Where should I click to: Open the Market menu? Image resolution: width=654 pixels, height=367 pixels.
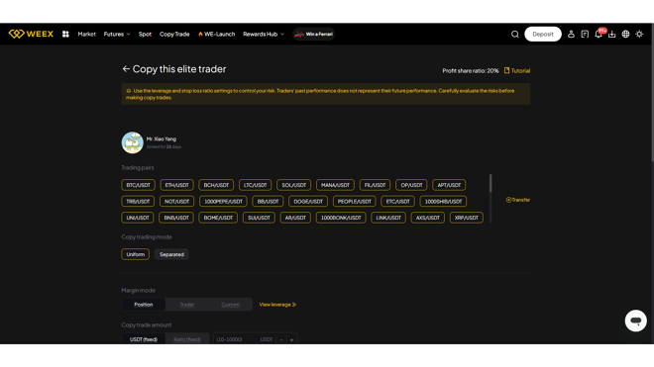click(87, 35)
